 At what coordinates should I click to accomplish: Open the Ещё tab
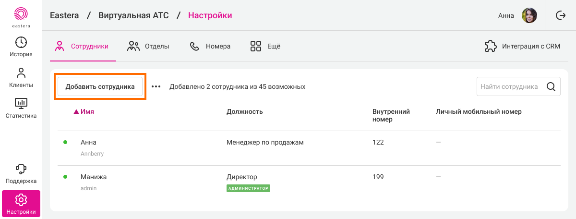[x=265, y=46]
